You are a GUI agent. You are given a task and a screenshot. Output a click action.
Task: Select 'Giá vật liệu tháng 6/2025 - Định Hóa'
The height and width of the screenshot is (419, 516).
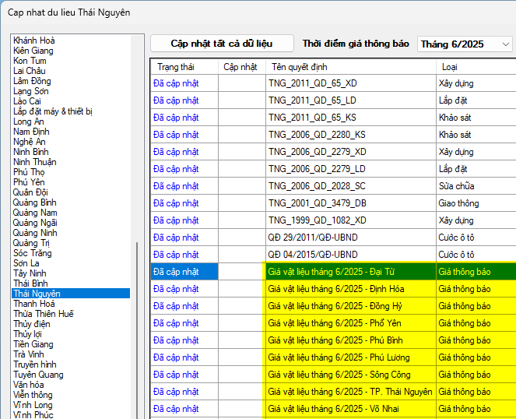pos(351,289)
